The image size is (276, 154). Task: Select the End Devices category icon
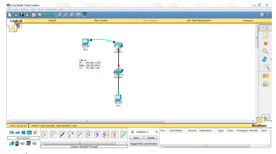12,144
